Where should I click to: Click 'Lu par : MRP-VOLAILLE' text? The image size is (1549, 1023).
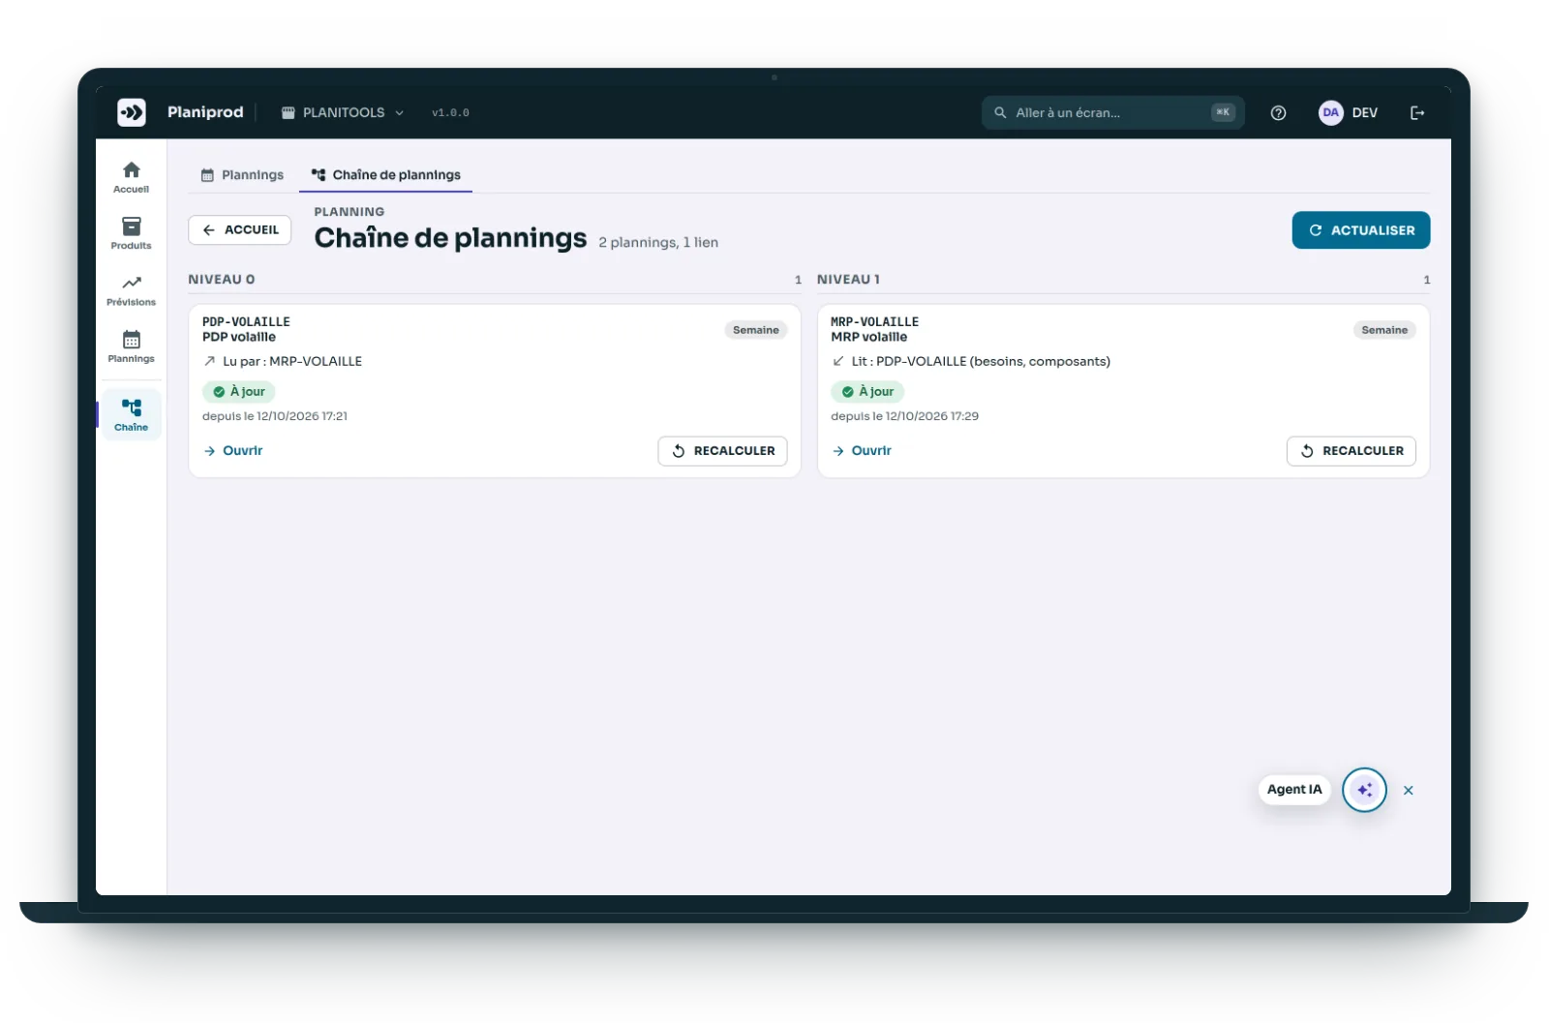coord(292,361)
